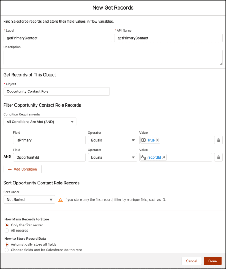Click the Done button
The width and height of the screenshot is (226, 269).
[x=213, y=261]
